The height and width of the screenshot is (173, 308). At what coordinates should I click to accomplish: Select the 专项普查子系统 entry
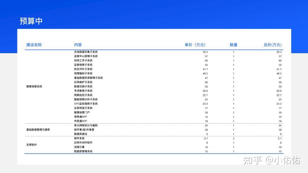tap(83, 91)
